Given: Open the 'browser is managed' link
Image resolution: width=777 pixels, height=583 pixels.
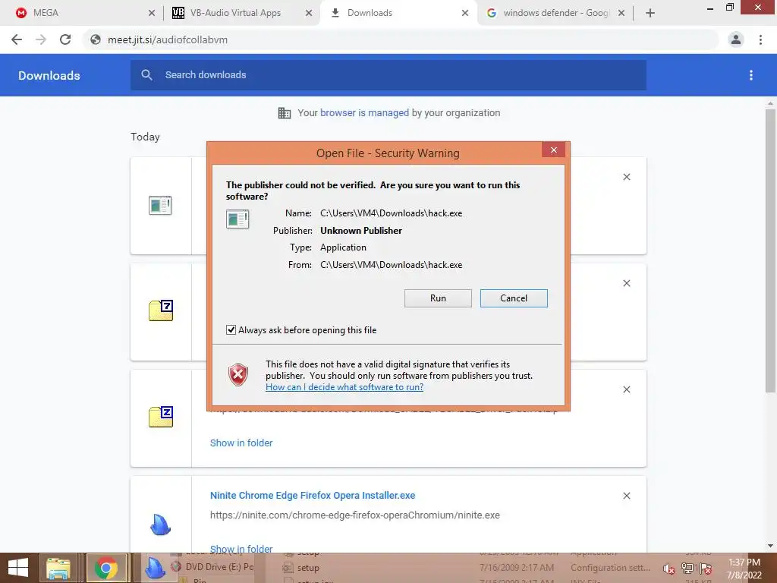Looking at the screenshot, I should tap(364, 112).
